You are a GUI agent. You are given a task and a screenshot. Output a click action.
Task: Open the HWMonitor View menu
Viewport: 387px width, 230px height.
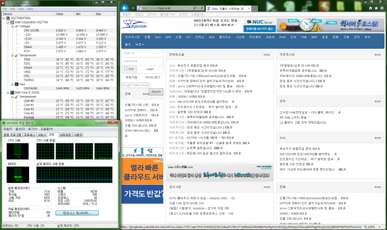click(x=21, y=9)
